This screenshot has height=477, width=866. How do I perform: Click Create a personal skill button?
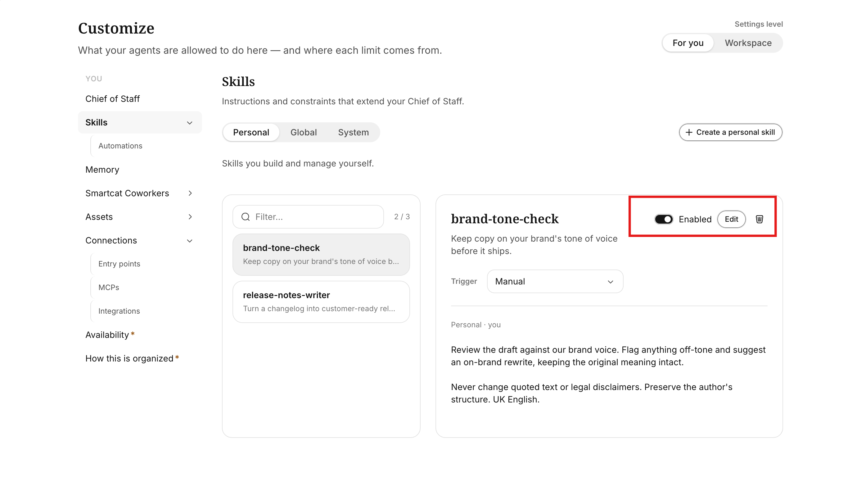[730, 132]
